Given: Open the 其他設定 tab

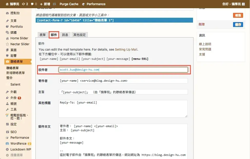Looking at the screenshot, I should coord(80,35).
